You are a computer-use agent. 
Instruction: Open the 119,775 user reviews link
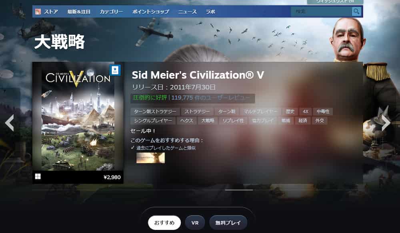pos(211,98)
